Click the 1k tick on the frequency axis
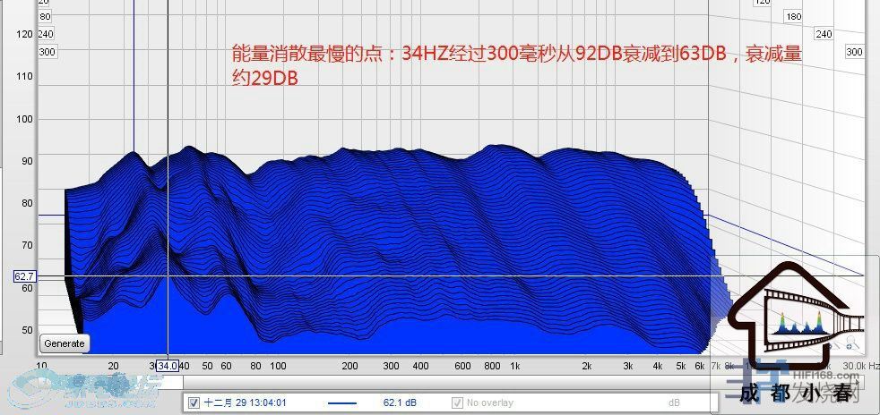 [x=514, y=366]
